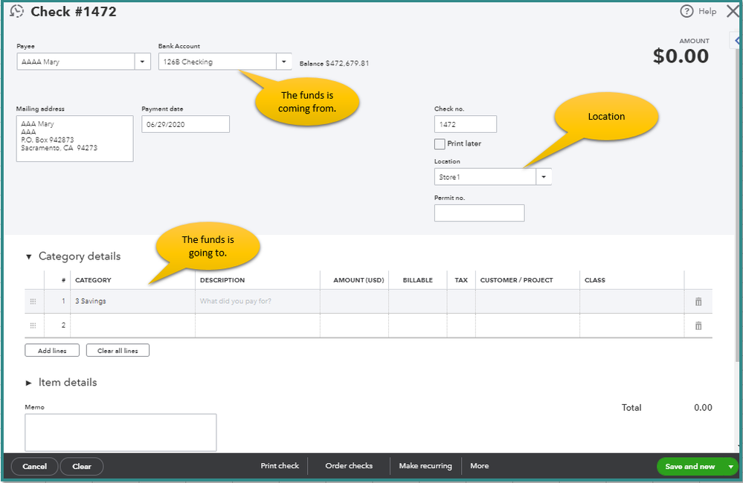The height and width of the screenshot is (483, 743).
Task: Click the Check no. field
Action: [x=466, y=125]
